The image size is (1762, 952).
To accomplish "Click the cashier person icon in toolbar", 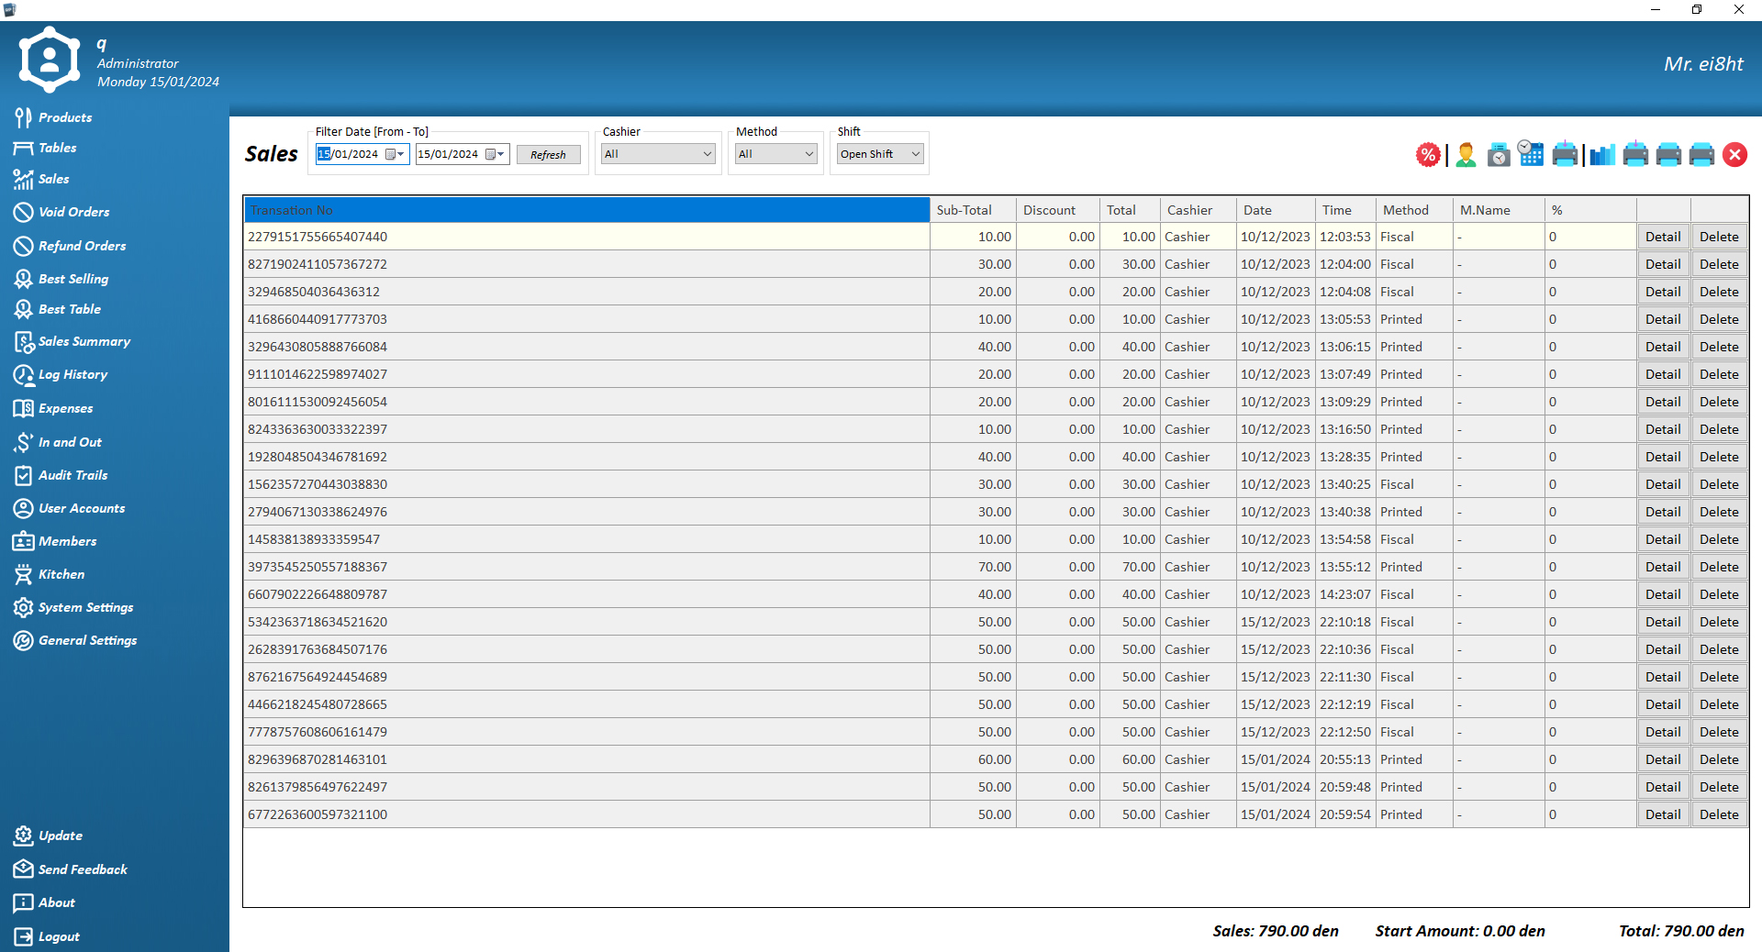I will point(1466,155).
